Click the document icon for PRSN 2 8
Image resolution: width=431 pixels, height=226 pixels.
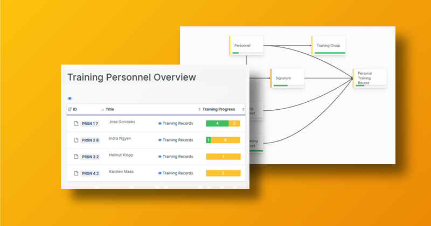[x=76, y=140]
